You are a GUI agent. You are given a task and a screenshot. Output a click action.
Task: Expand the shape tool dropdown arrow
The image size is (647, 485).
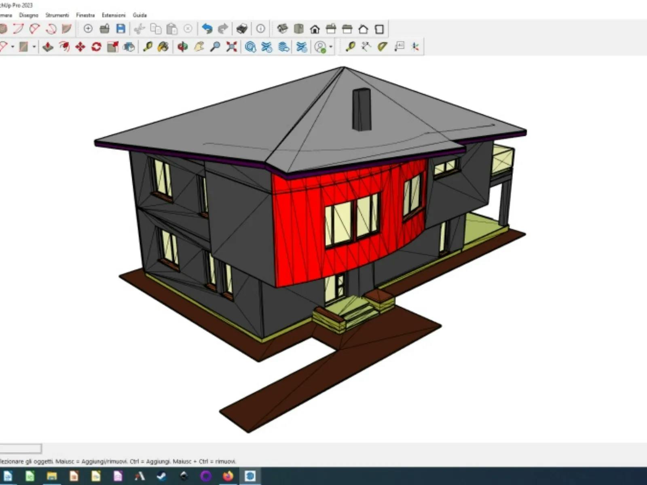pos(34,47)
